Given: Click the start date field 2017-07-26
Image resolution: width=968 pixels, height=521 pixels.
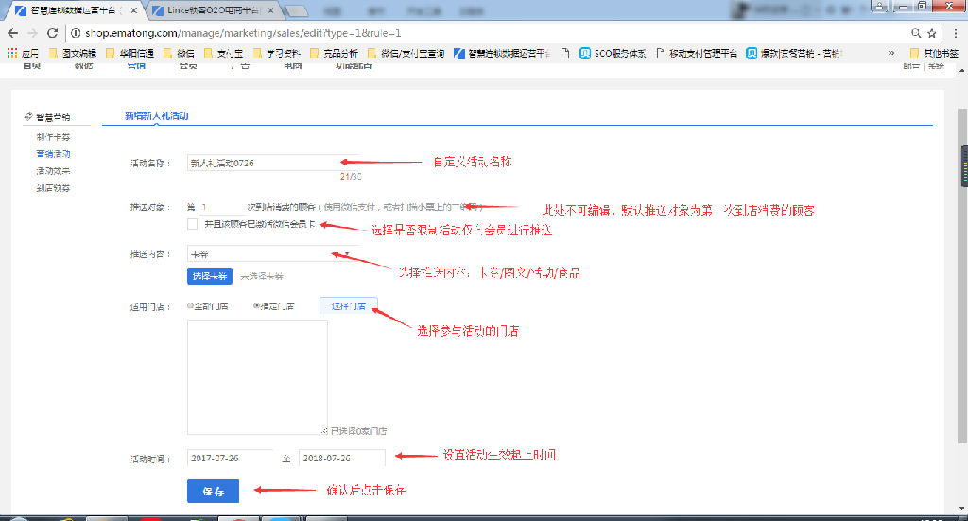Looking at the screenshot, I should coord(230,458).
